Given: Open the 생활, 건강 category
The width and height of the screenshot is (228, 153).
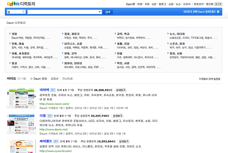Looking at the screenshot, I should [x=123, y=43].
